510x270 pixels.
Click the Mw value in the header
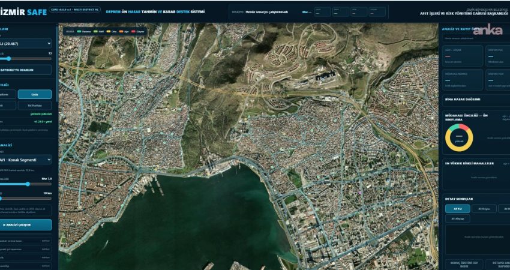click(x=307, y=12)
